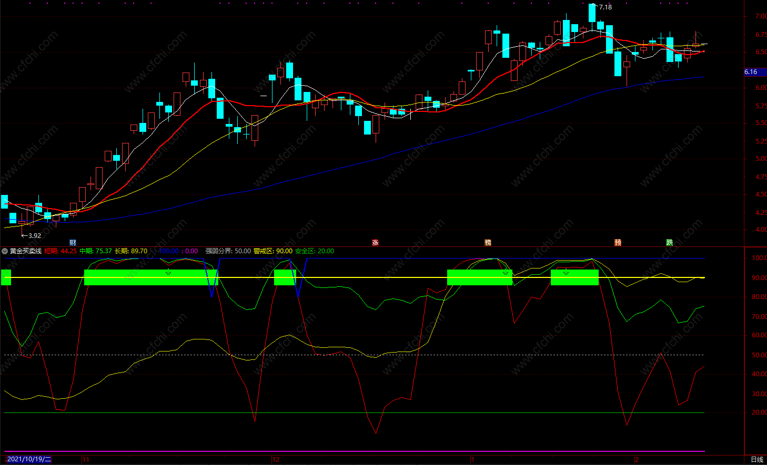Click the month 11 marker on time axis
The image size is (767, 465).
click(x=86, y=460)
